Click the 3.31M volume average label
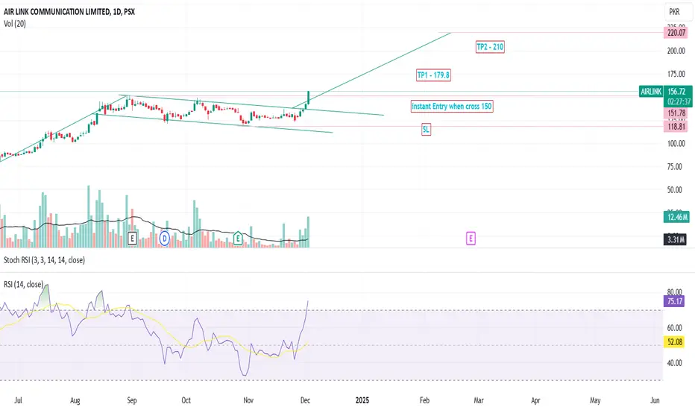Viewport: 695px width, 410px height. click(x=676, y=240)
